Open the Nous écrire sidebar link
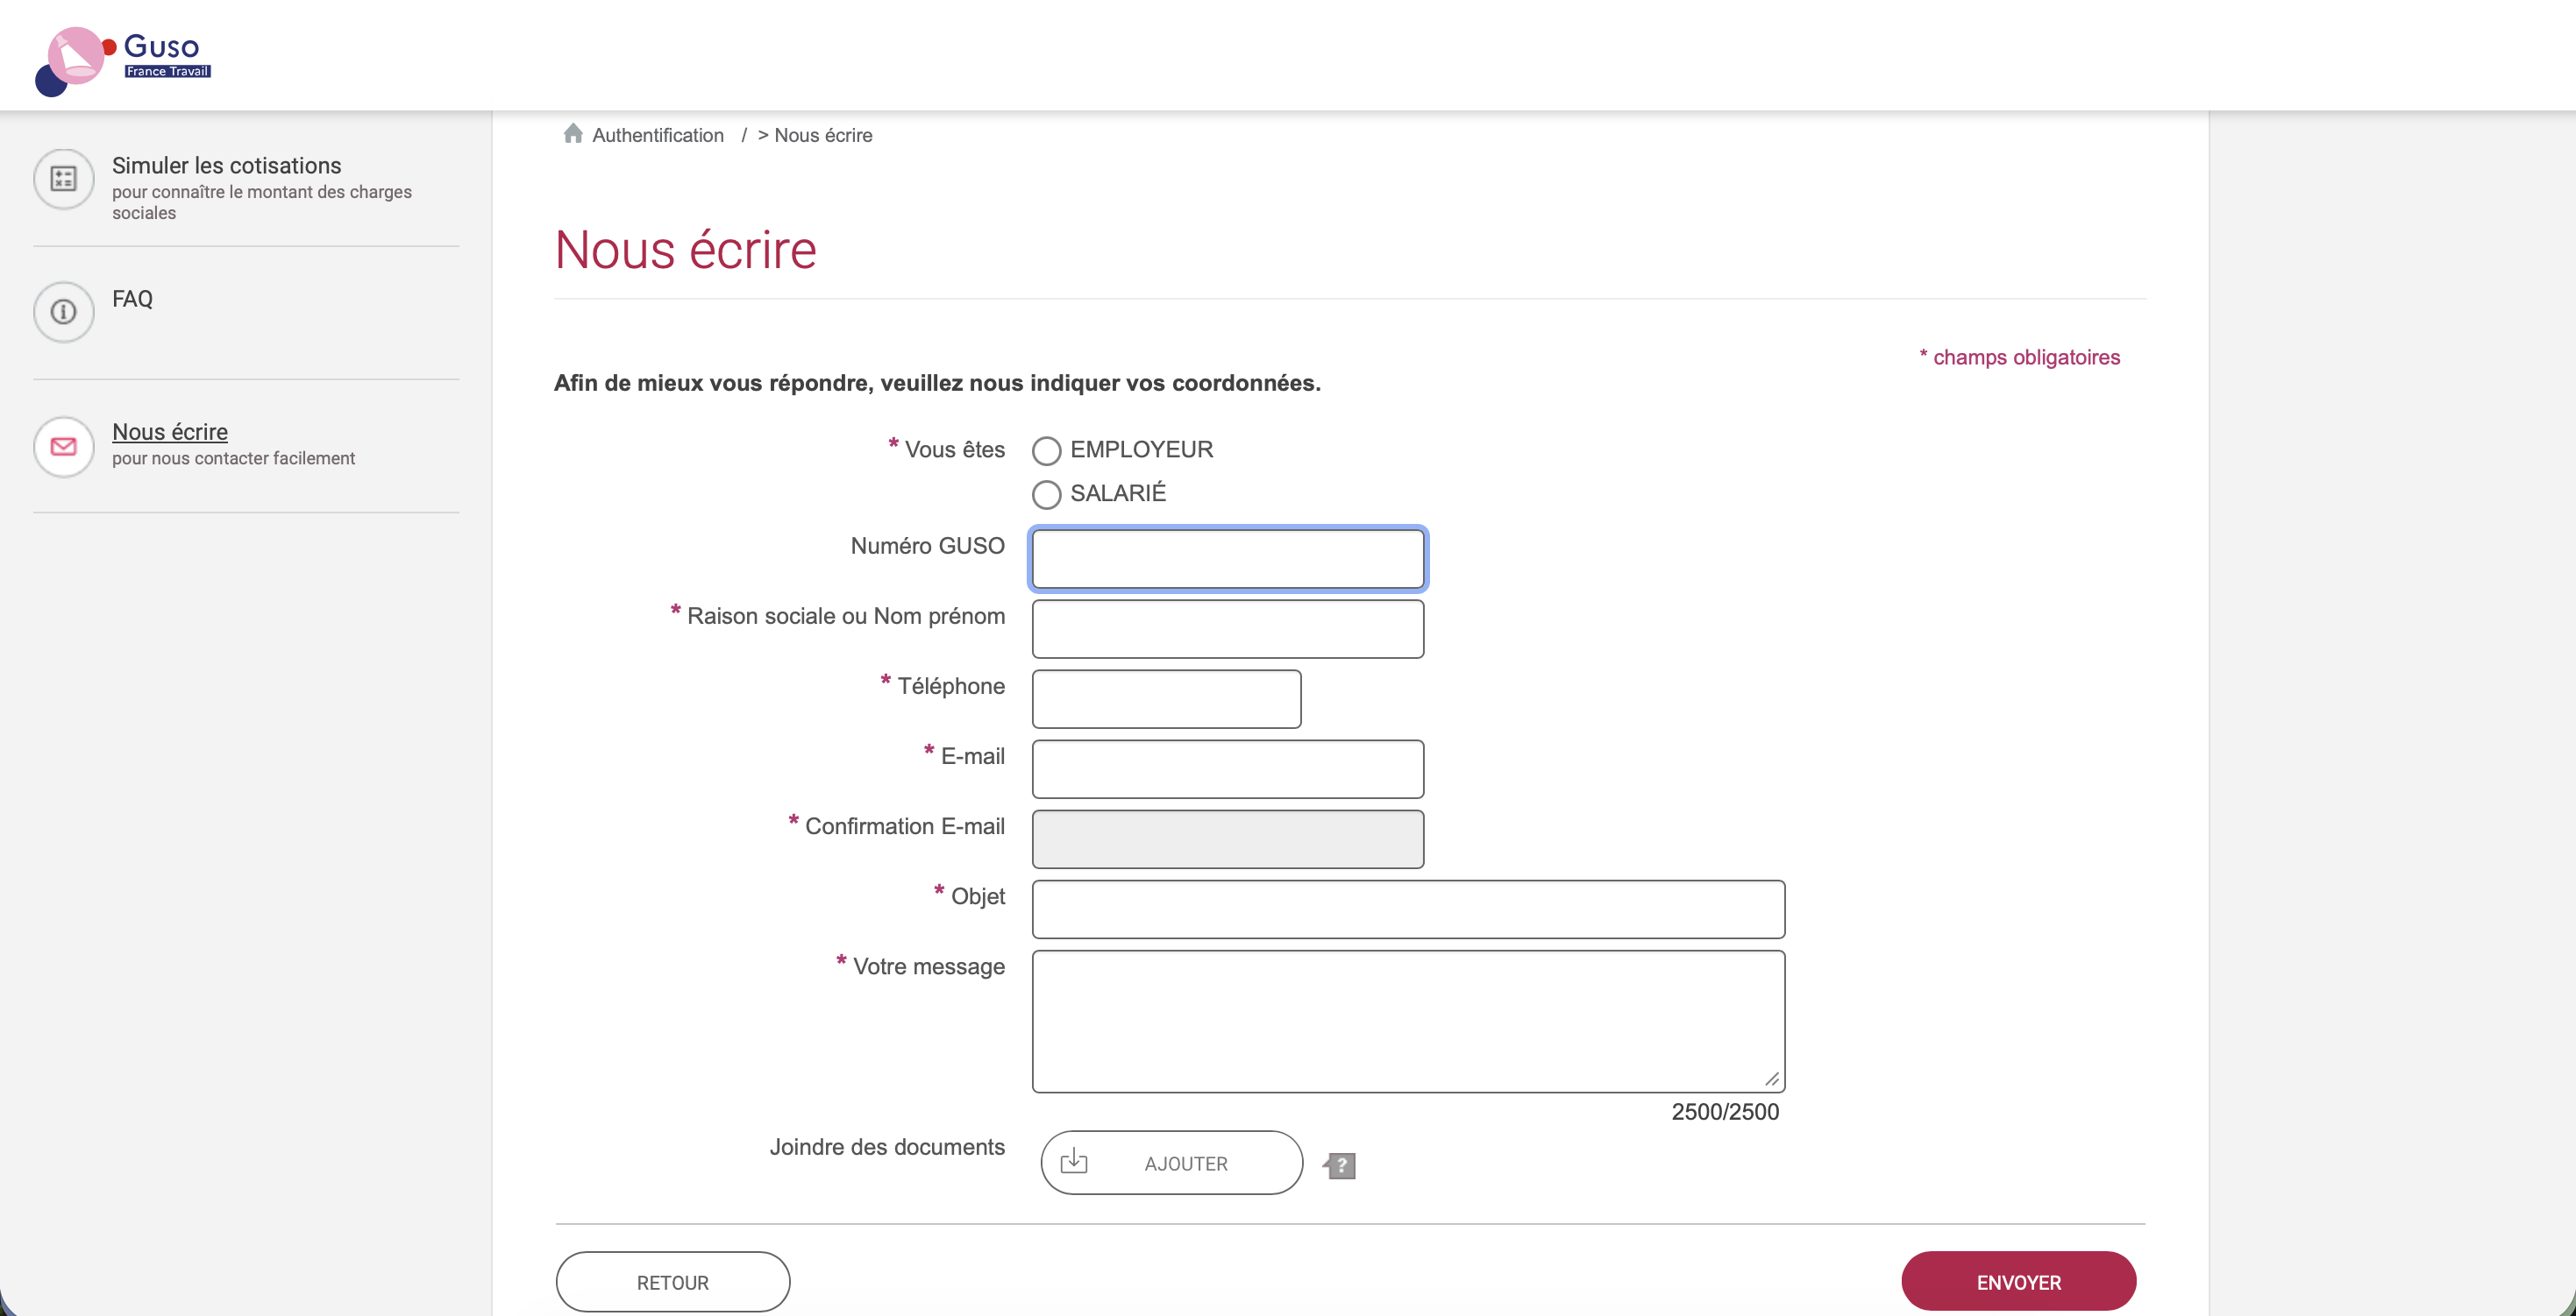This screenshot has width=2576, height=1316. click(x=170, y=432)
